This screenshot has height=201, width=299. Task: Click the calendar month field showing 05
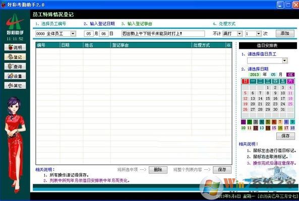click(x=273, y=75)
